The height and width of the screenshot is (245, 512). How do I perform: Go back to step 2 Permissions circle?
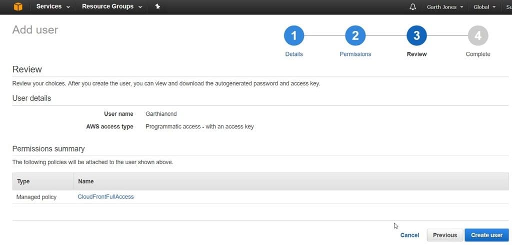[355, 35]
